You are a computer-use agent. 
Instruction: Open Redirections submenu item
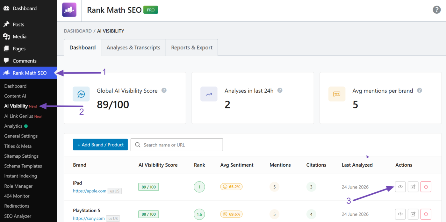(17, 206)
